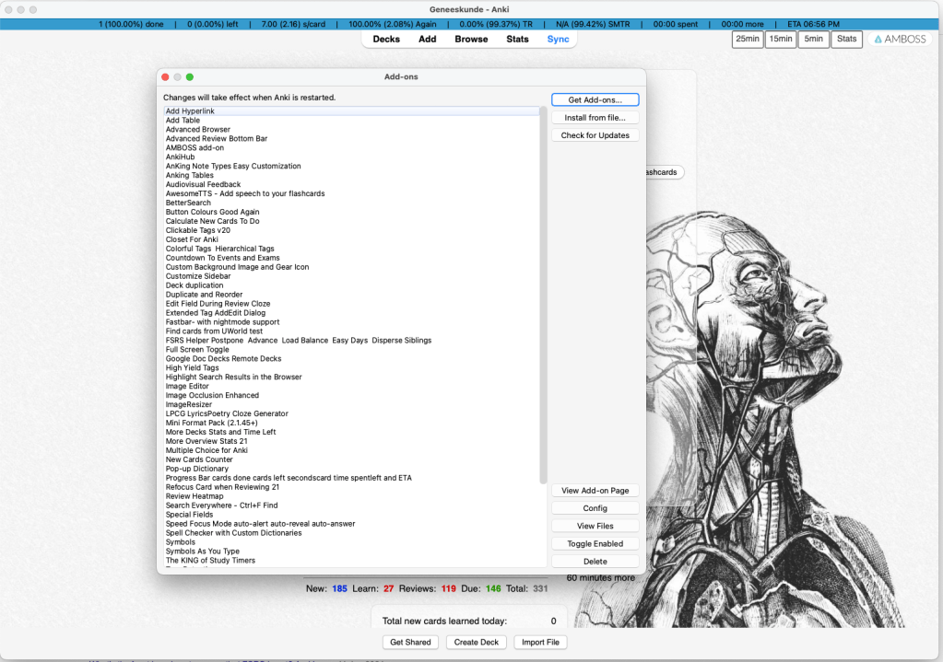Viewport: 943px width, 662px height.
Task: Open Stats from top toolbar
Action: [x=517, y=40]
